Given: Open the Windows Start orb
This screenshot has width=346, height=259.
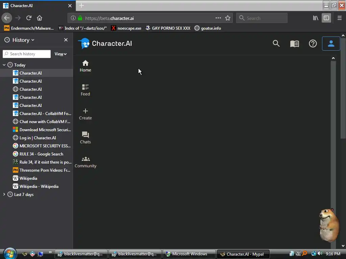Looking at the screenshot, I should (x=10, y=254).
